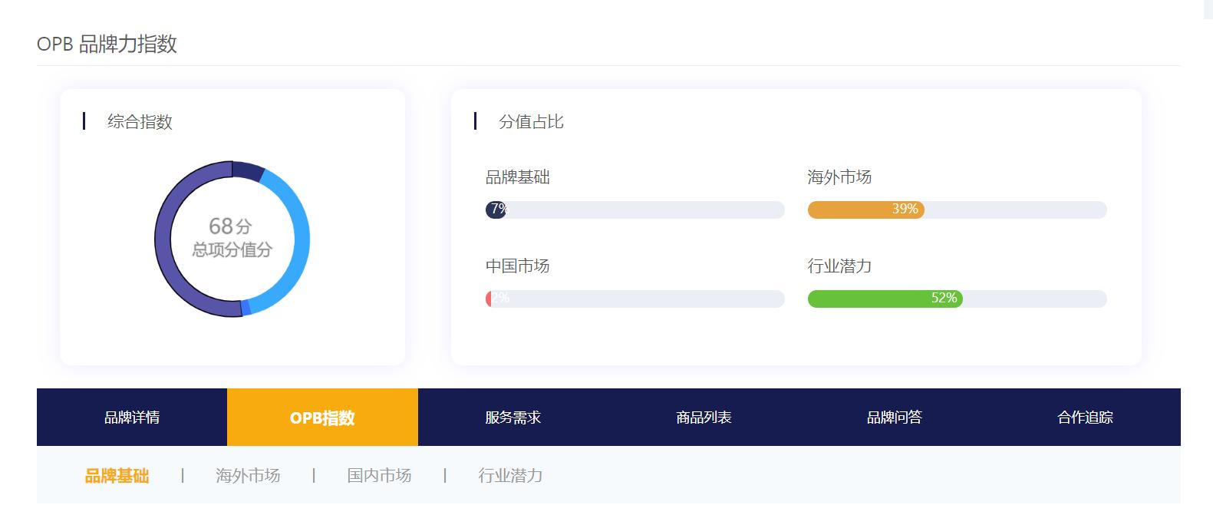
Task: Click the OPB 品牌力指数 page title
Action: (107, 45)
